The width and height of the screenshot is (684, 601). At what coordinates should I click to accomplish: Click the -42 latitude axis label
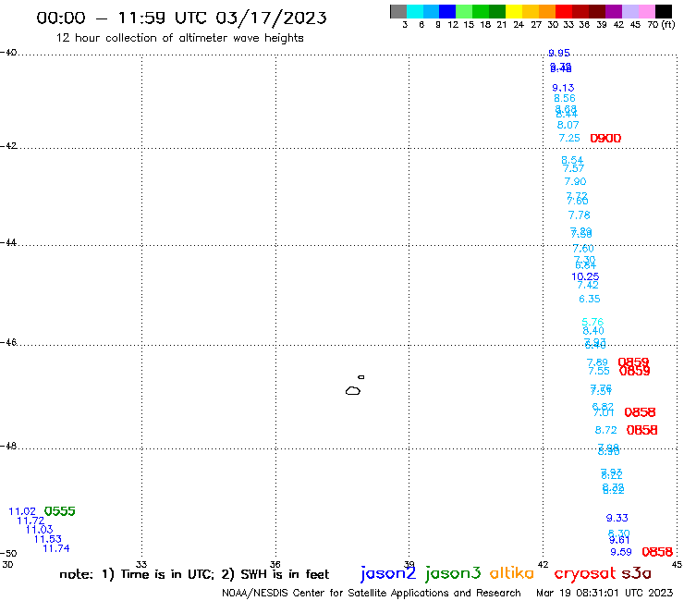point(9,145)
